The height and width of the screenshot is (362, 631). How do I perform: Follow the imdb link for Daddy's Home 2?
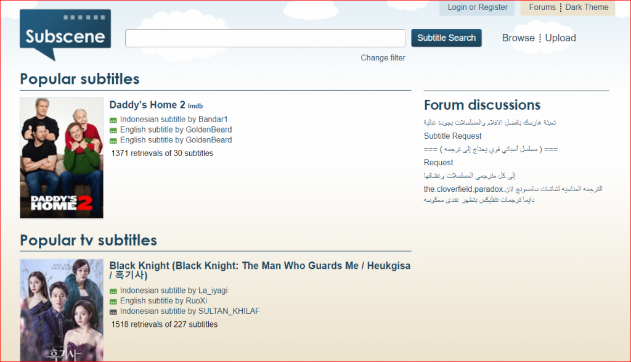pos(195,106)
